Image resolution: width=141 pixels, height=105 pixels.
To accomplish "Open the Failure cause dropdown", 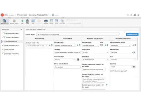I will [x=91, y=45].
